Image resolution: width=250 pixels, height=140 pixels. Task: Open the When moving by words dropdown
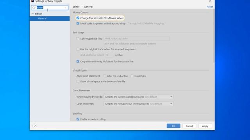coord(138,97)
